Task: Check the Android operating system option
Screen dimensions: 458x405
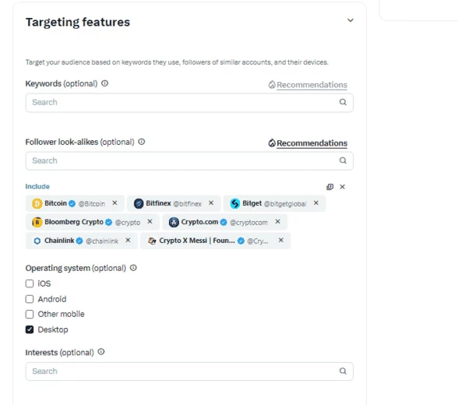Action: click(x=30, y=299)
